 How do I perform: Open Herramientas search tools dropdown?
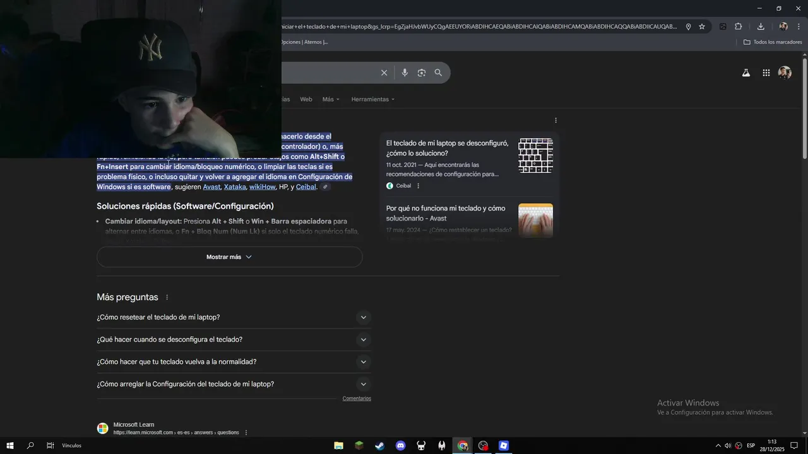tap(373, 100)
